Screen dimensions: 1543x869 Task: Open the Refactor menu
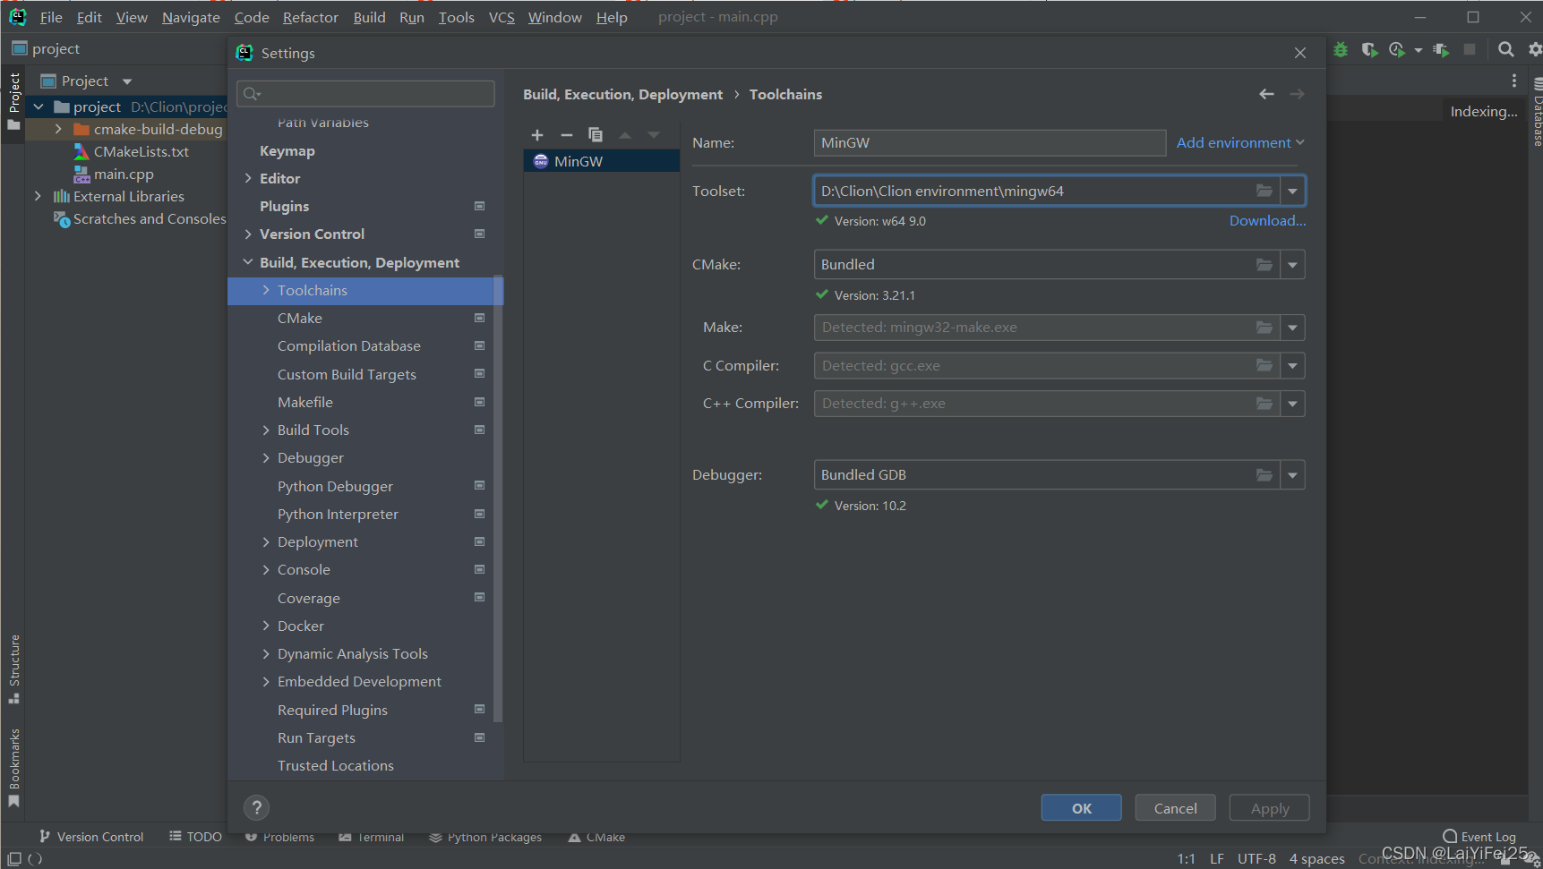pyautogui.click(x=310, y=18)
